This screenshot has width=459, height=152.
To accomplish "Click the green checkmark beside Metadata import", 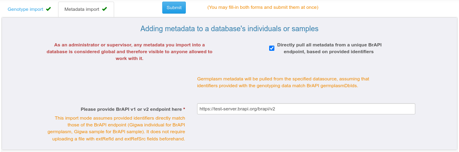I will (104, 9).
